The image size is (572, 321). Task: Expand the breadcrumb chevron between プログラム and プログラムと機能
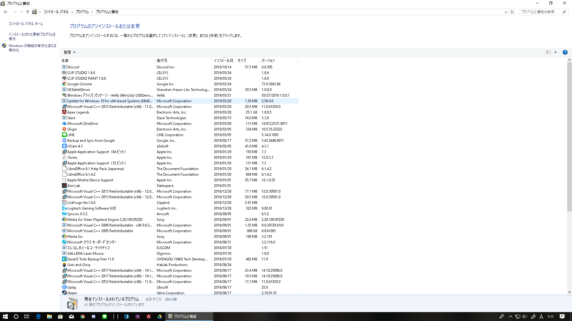point(92,12)
